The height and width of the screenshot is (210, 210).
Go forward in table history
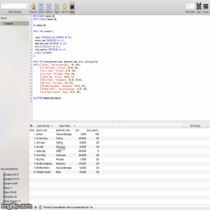(x=192, y=6)
